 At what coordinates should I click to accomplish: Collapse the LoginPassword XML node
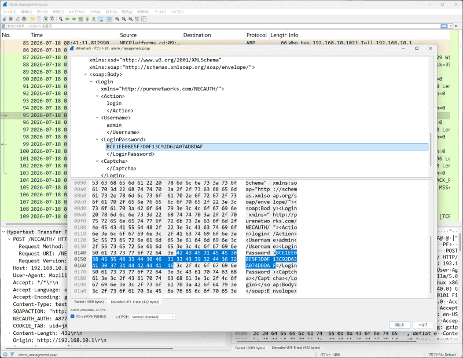point(97,139)
